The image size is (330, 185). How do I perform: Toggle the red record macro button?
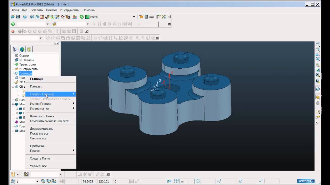click(x=13, y=31)
